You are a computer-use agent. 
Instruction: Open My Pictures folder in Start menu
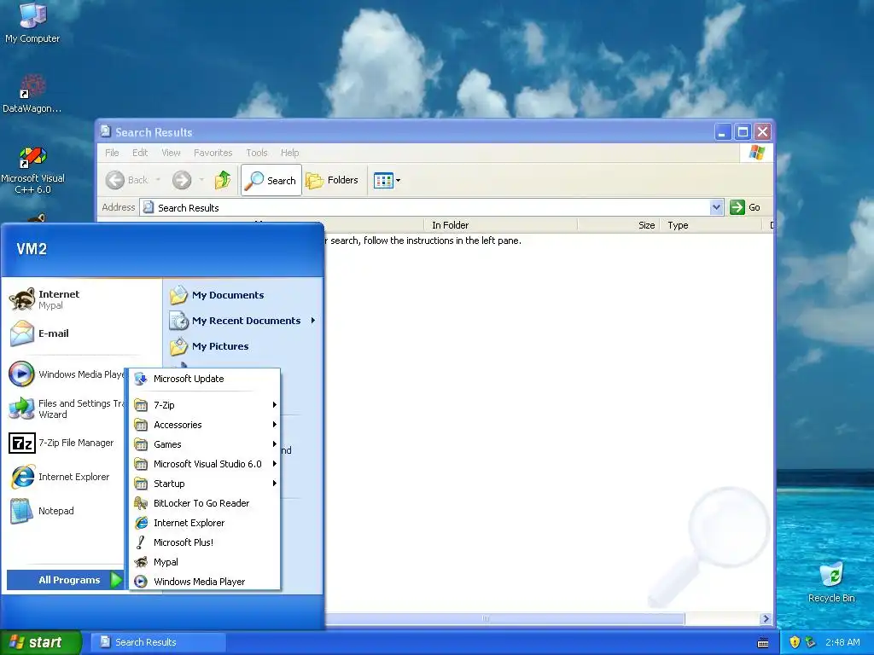pos(209,346)
